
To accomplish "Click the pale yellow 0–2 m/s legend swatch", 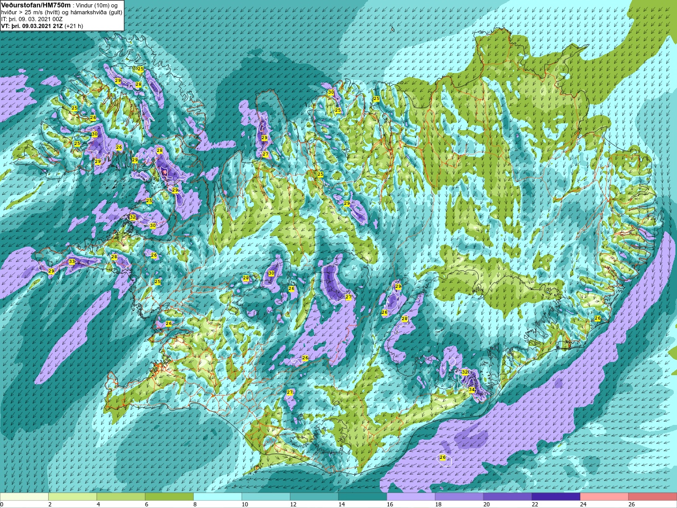I will pyautogui.click(x=24, y=497).
